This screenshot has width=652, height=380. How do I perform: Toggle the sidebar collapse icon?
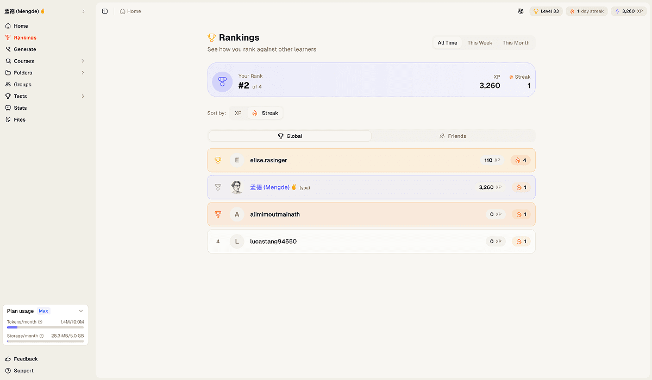(104, 11)
